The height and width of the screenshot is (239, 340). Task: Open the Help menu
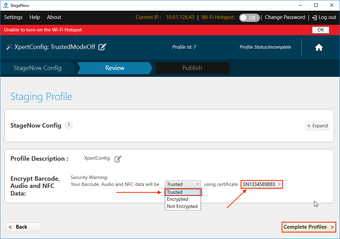point(35,17)
